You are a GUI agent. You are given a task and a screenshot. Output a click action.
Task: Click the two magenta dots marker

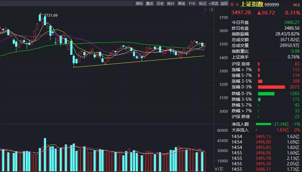click(x=203, y=13)
